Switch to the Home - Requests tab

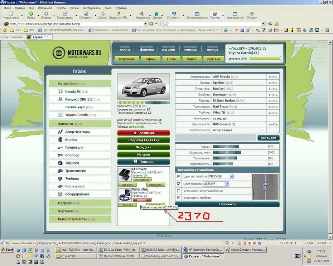[x=13, y=37]
